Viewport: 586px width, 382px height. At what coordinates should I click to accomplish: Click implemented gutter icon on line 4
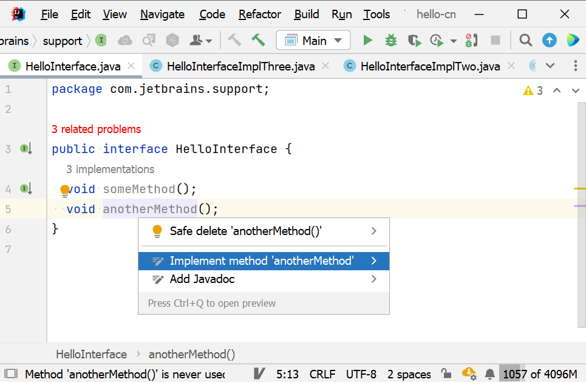point(26,189)
